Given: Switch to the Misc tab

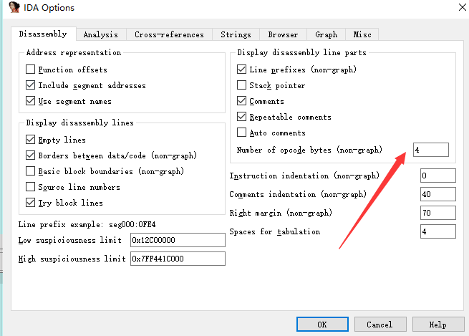Looking at the screenshot, I should [x=362, y=34].
